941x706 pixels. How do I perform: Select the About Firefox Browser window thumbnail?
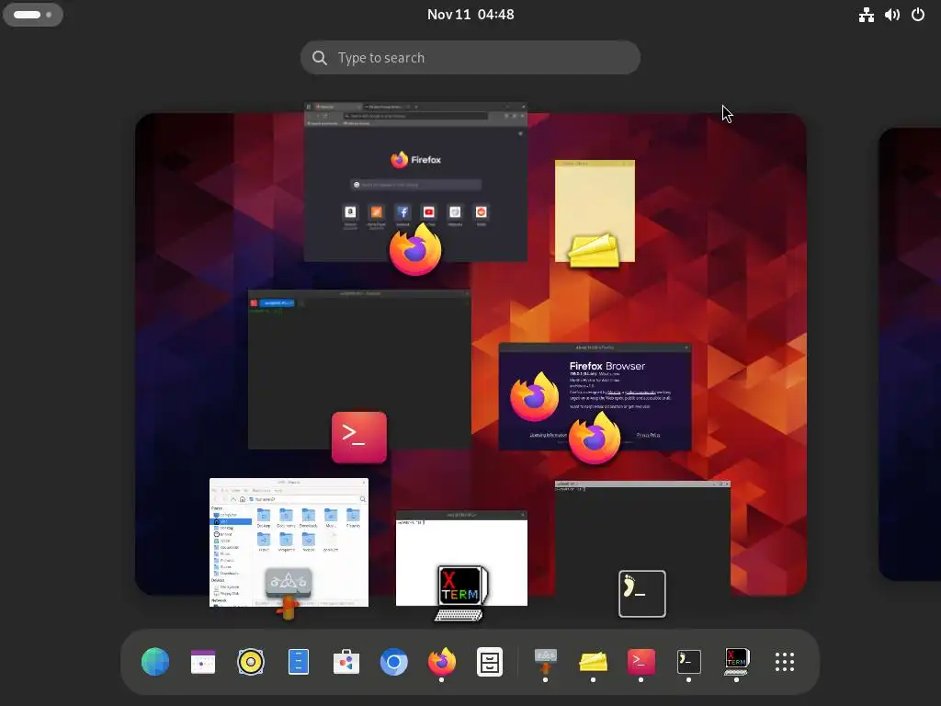[x=595, y=397]
